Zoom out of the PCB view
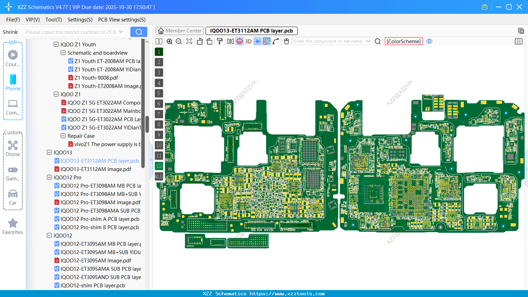528x297 pixels. (x=179, y=41)
